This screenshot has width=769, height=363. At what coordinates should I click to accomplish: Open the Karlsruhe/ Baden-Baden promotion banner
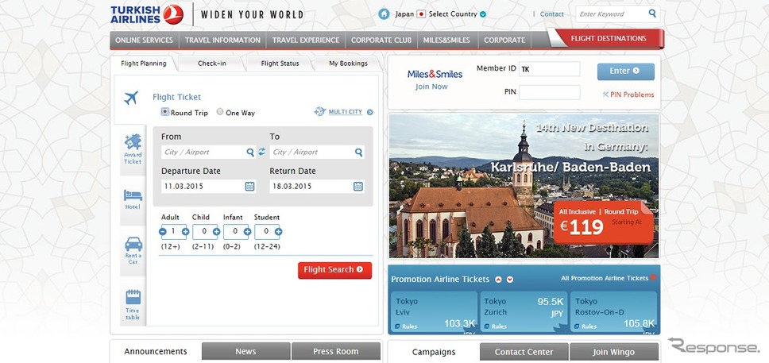point(524,186)
